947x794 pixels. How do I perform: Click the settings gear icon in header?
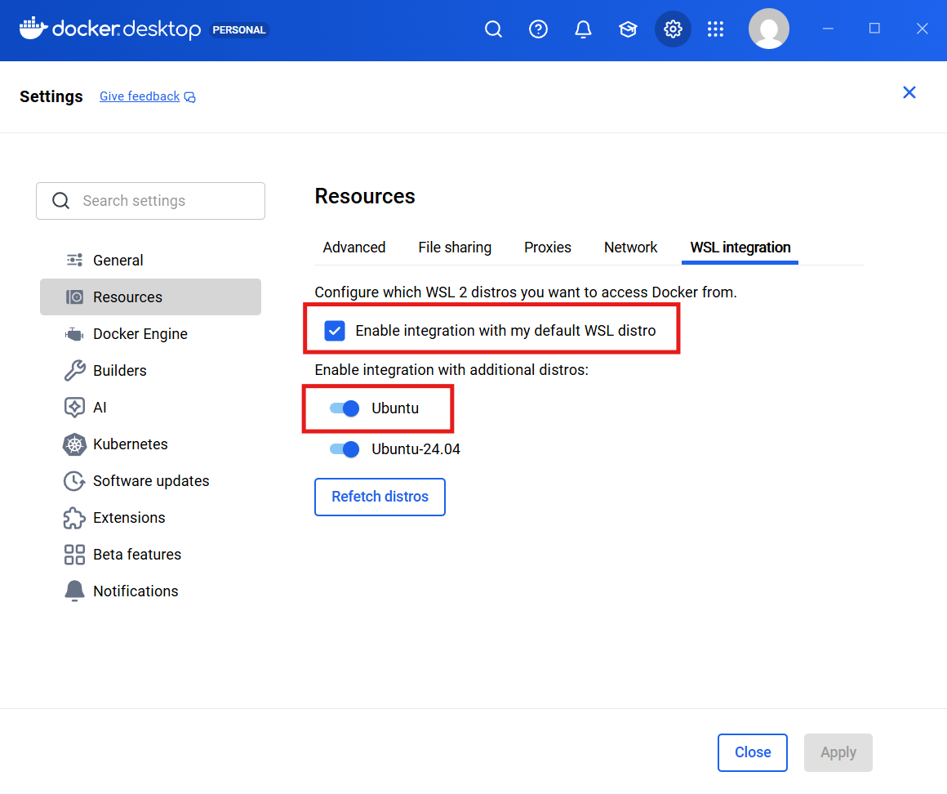point(673,29)
